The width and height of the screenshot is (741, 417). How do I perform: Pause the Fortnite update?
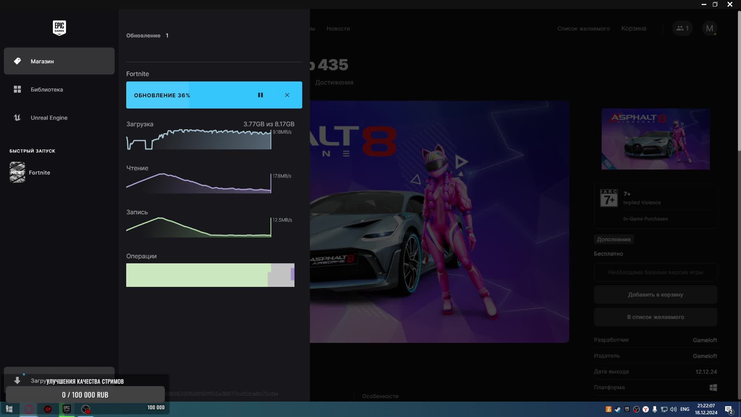[261, 95]
